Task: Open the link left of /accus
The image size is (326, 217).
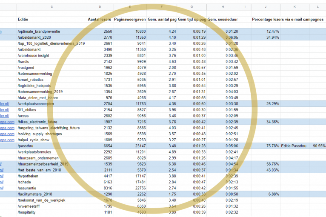Action: click(4, 116)
